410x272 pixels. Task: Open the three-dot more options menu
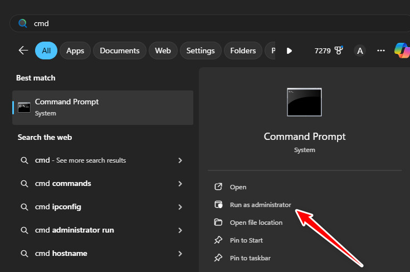pos(381,51)
